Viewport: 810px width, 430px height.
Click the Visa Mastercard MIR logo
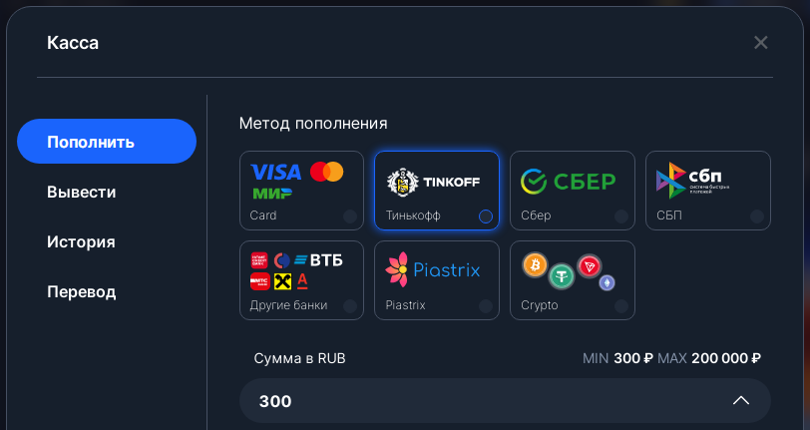pyautogui.click(x=297, y=181)
